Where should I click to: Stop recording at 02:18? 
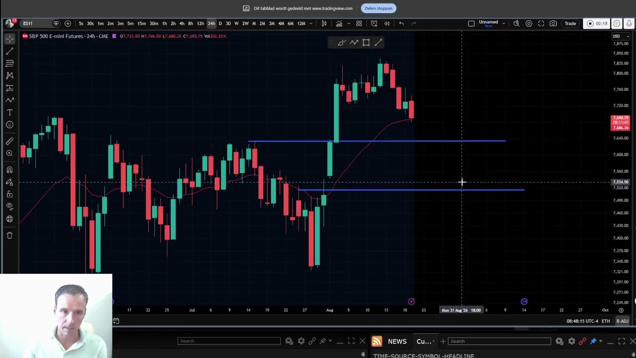(597, 23)
